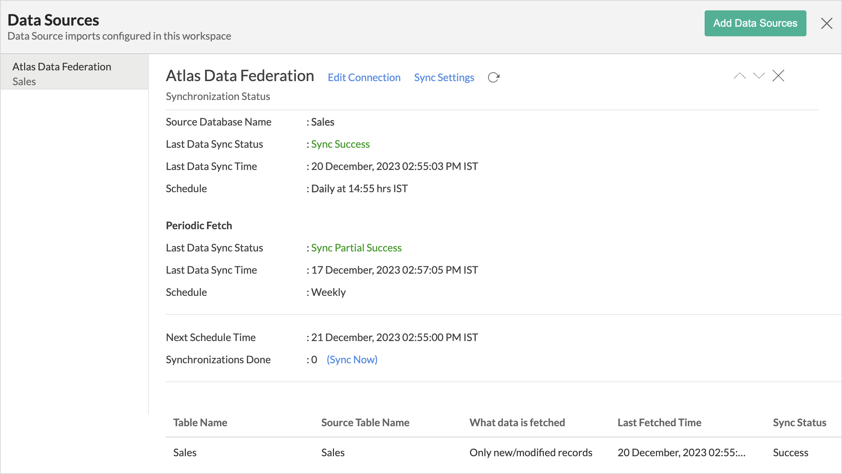842x474 pixels.
Task: Click the refresh icon beside Sync Settings
Action: [x=494, y=77]
